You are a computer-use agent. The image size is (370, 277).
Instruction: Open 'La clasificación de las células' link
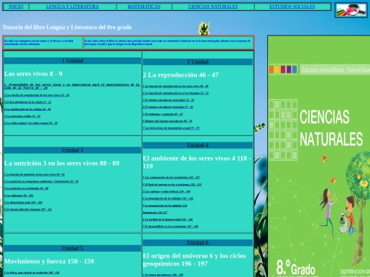(x=27, y=109)
